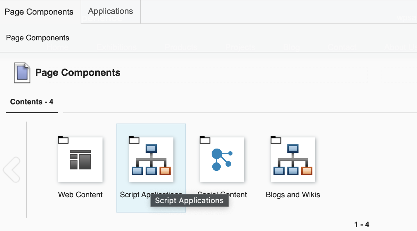Click the Blog navigation link
Screen dimensions: 417x231
point(291,47)
